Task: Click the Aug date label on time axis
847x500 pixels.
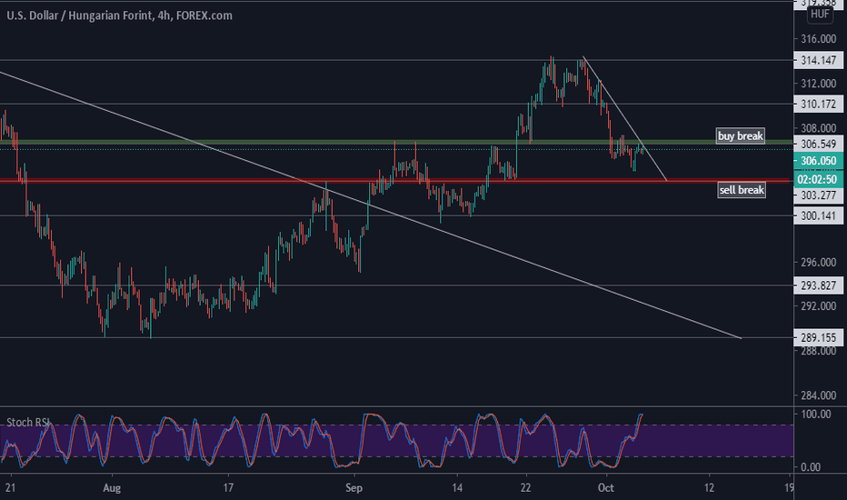Action: [x=112, y=488]
